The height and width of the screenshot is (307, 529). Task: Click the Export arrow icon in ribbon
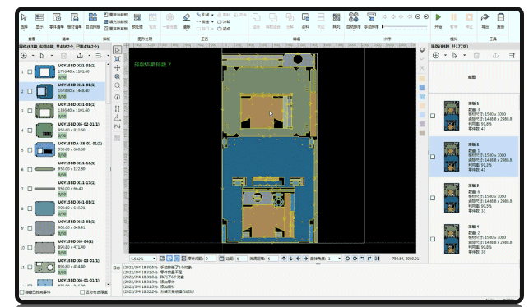485,17
